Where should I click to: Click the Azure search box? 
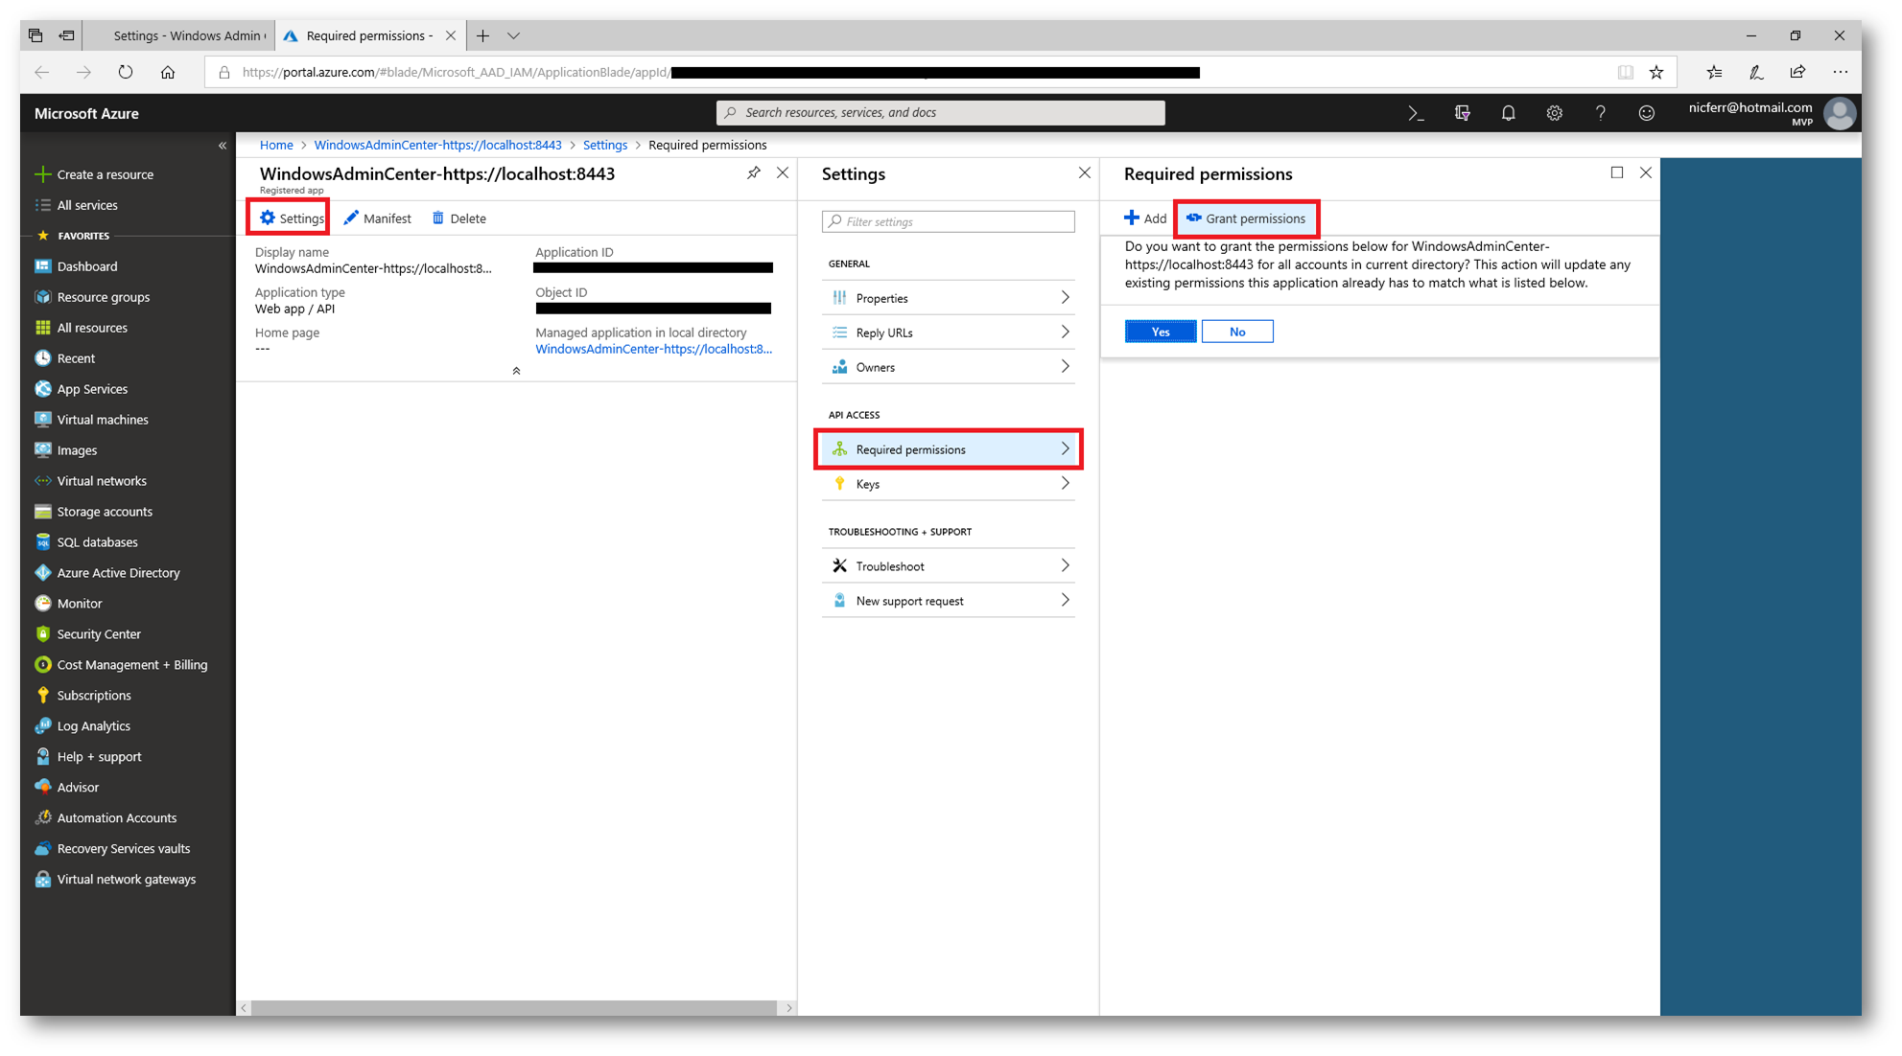(x=940, y=113)
